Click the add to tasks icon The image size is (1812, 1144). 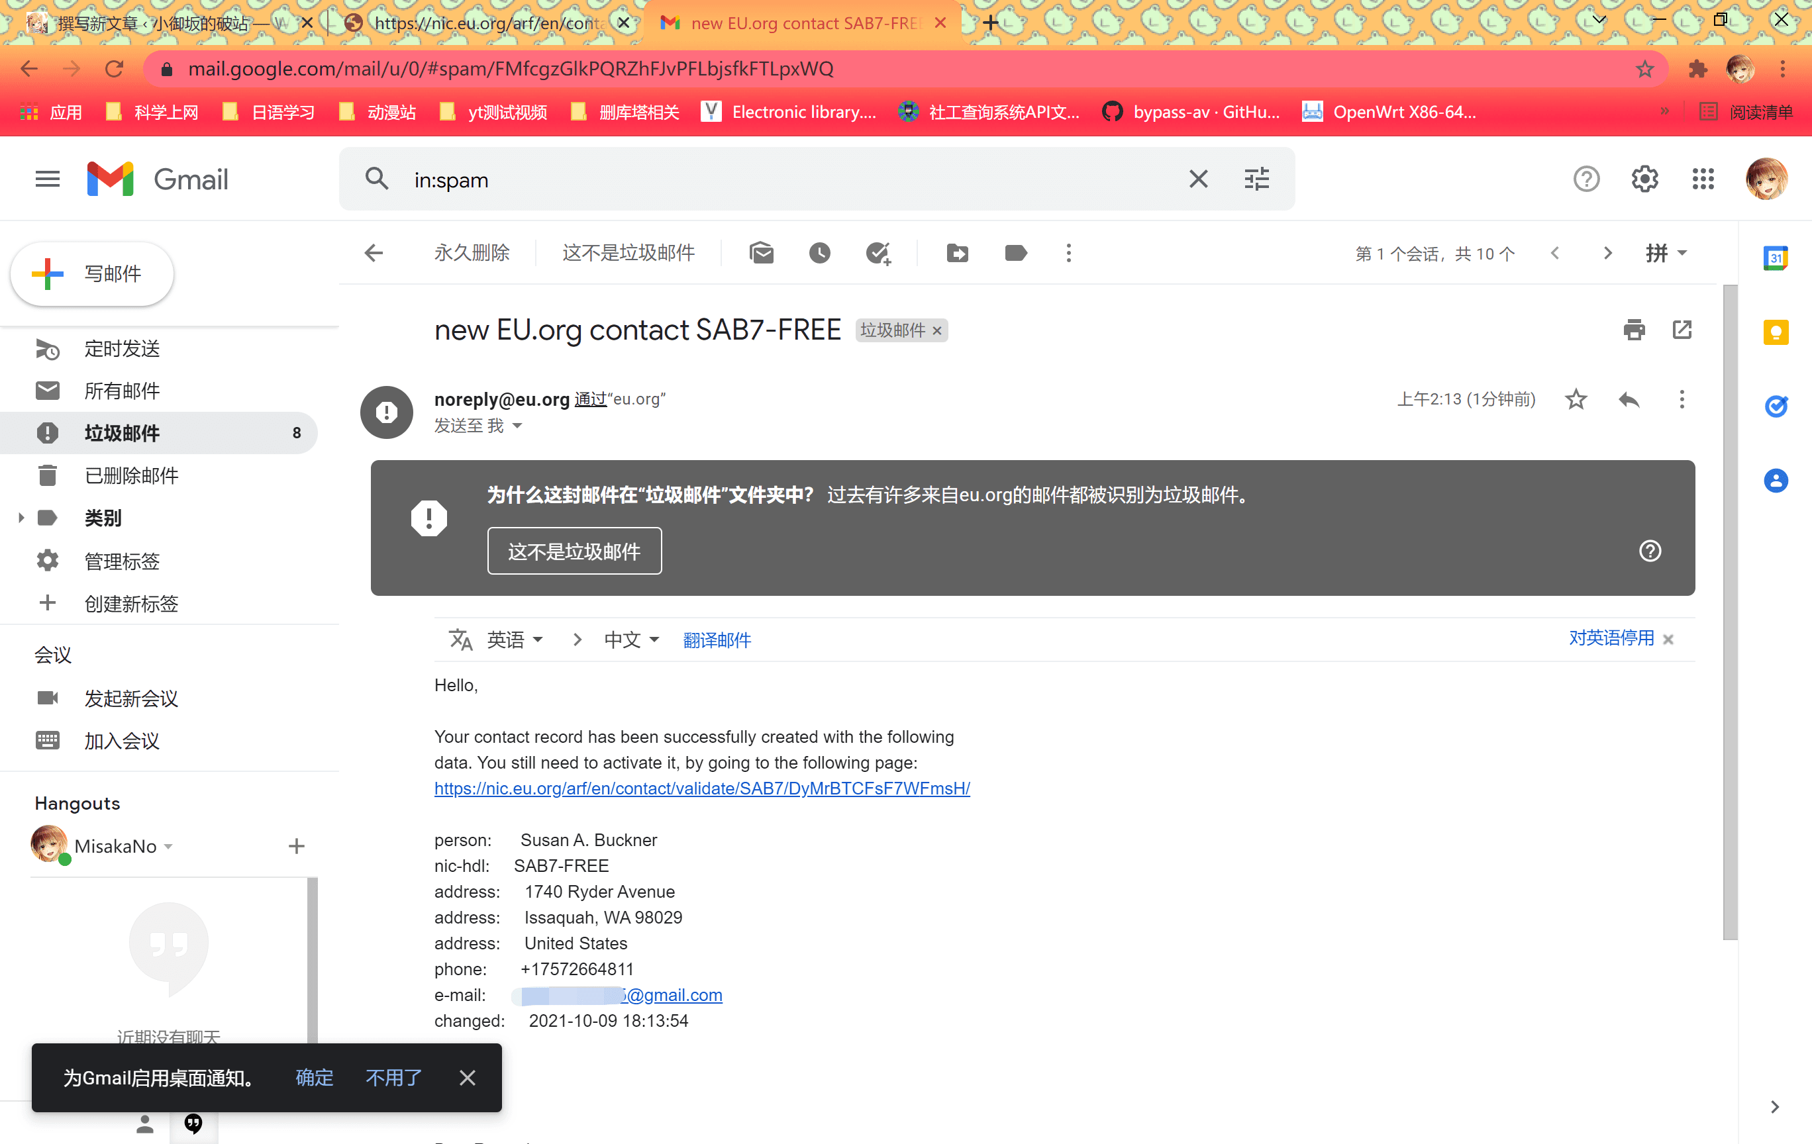878,254
